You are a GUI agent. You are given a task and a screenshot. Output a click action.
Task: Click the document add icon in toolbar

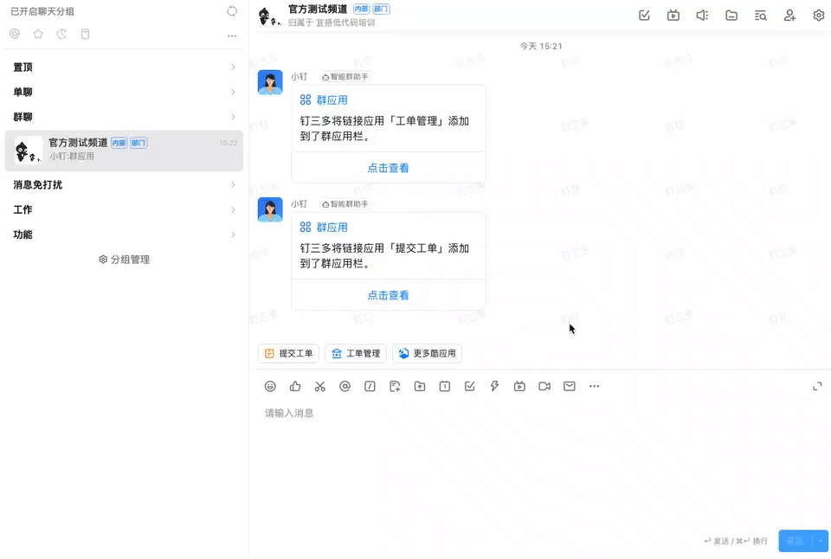[395, 386]
